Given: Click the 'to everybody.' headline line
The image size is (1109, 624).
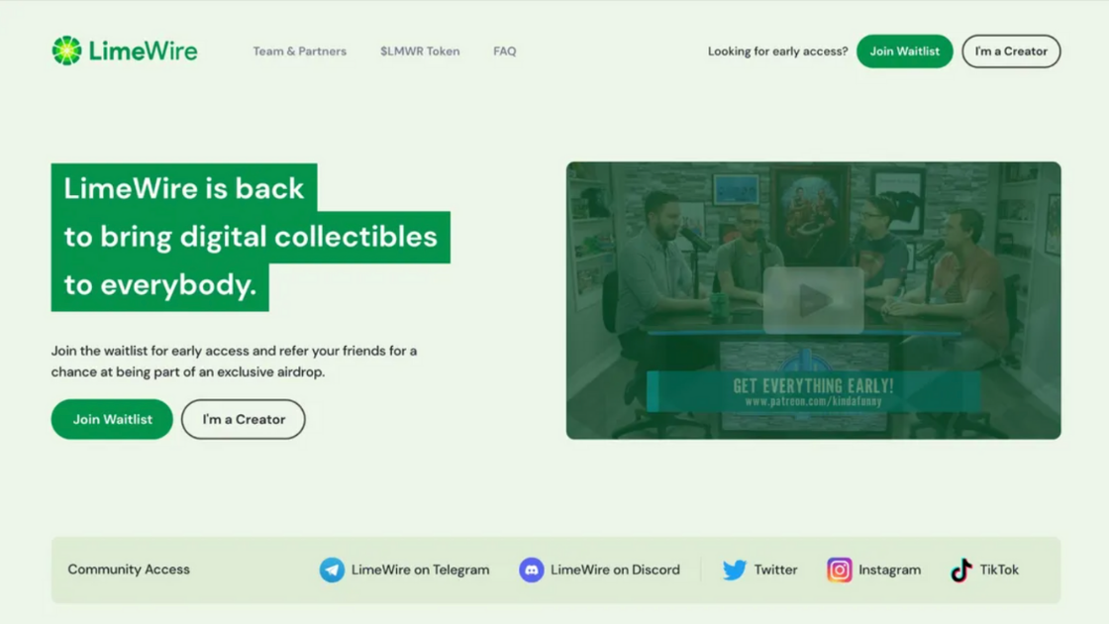Looking at the screenshot, I should (159, 285).
